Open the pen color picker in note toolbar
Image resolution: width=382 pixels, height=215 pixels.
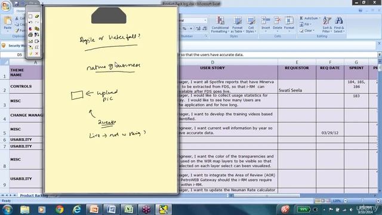pyautogui.click(x=30, y=29)
